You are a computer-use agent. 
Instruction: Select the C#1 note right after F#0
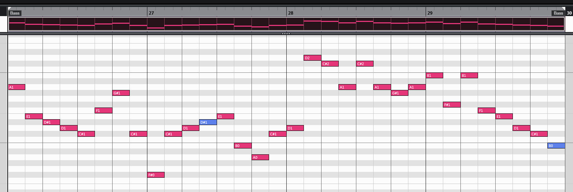tap(173, 134)
